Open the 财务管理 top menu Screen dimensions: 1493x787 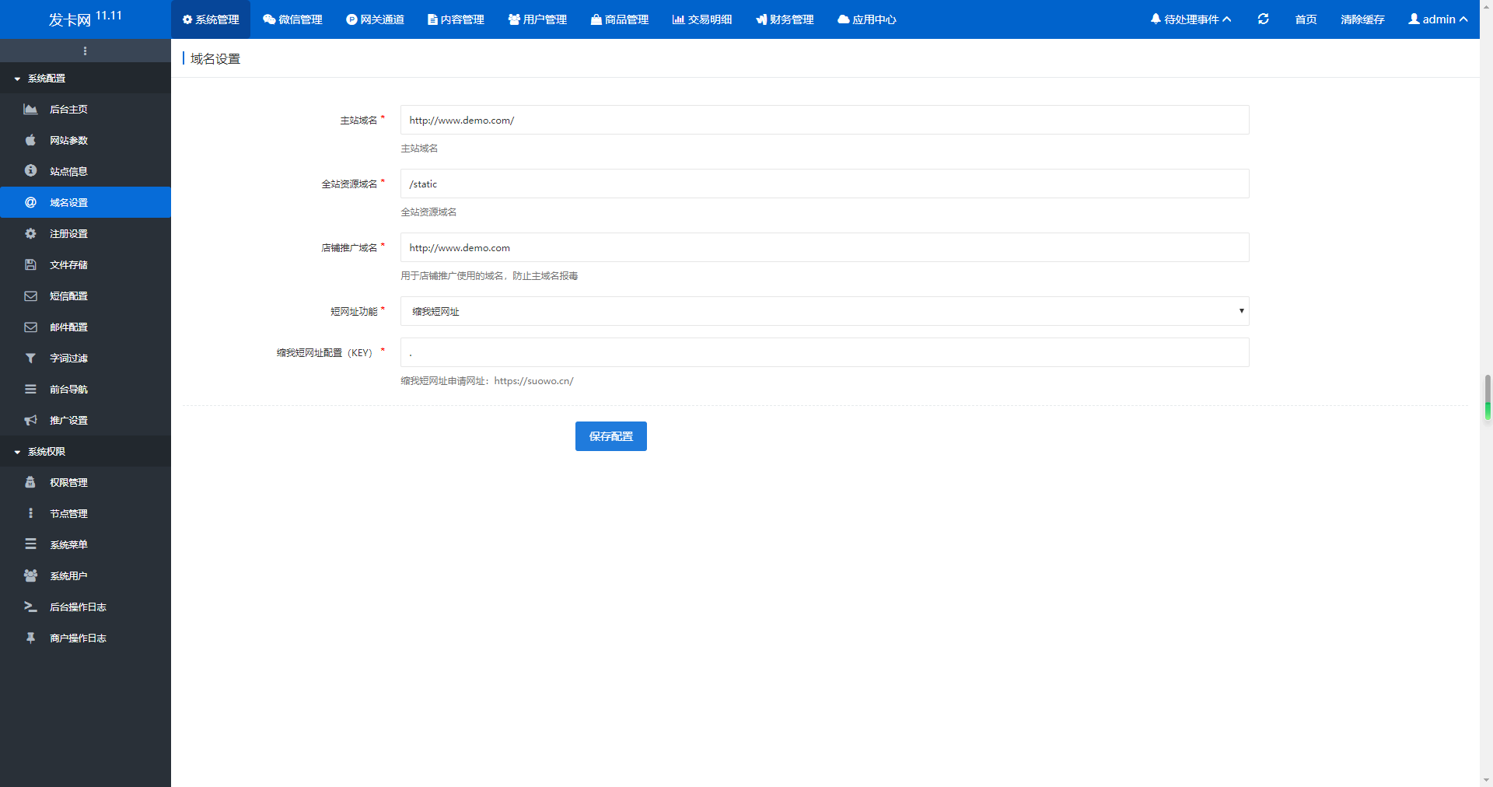pyautogui.click(x=785, y=19)
